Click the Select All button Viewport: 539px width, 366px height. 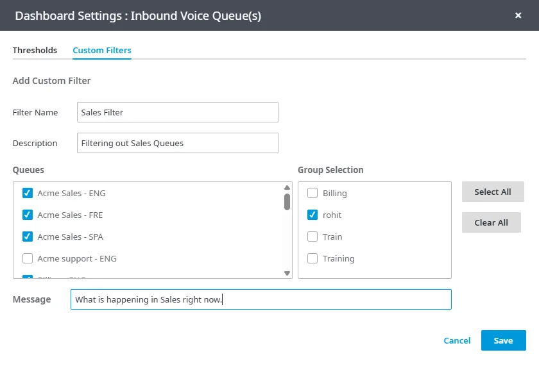coord(493,192)
